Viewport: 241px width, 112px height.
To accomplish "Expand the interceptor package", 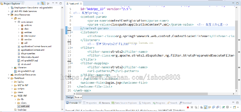I will click(19, 36).
